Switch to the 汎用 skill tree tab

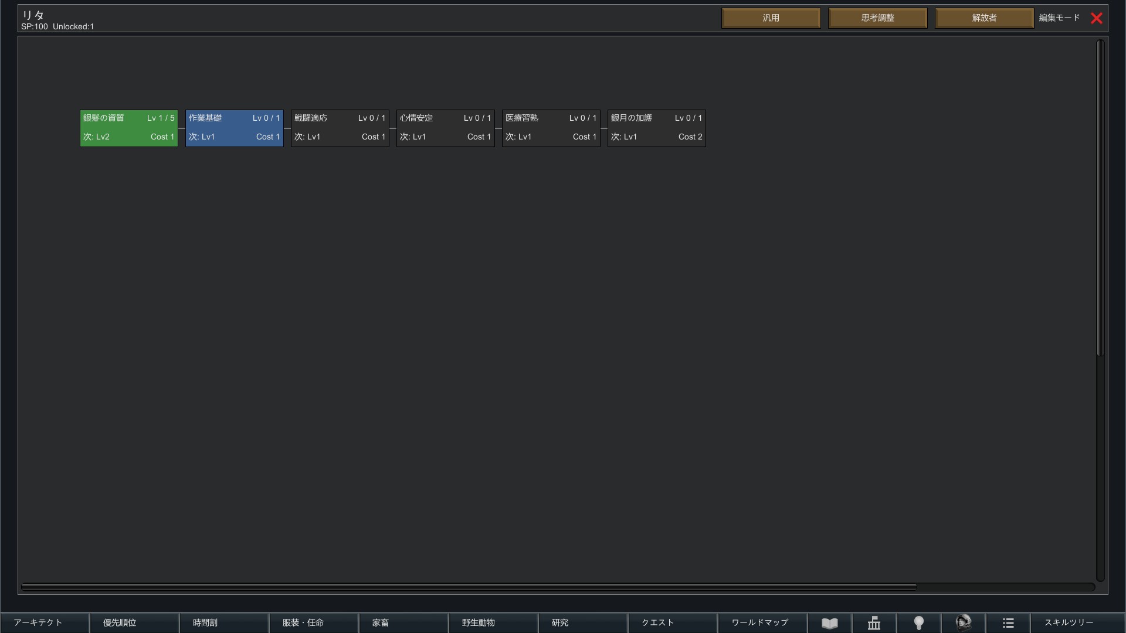click(771, 18)
